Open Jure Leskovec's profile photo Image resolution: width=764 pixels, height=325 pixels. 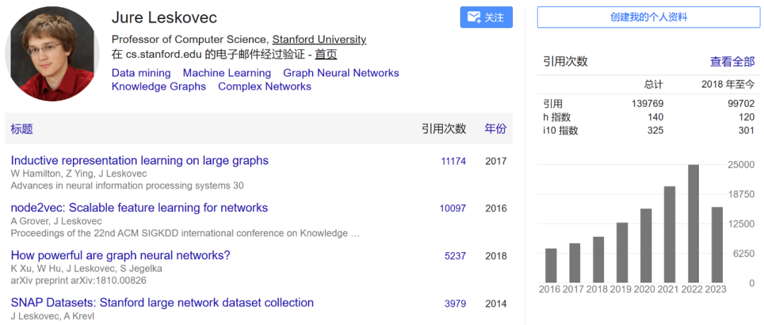point(52,54)
